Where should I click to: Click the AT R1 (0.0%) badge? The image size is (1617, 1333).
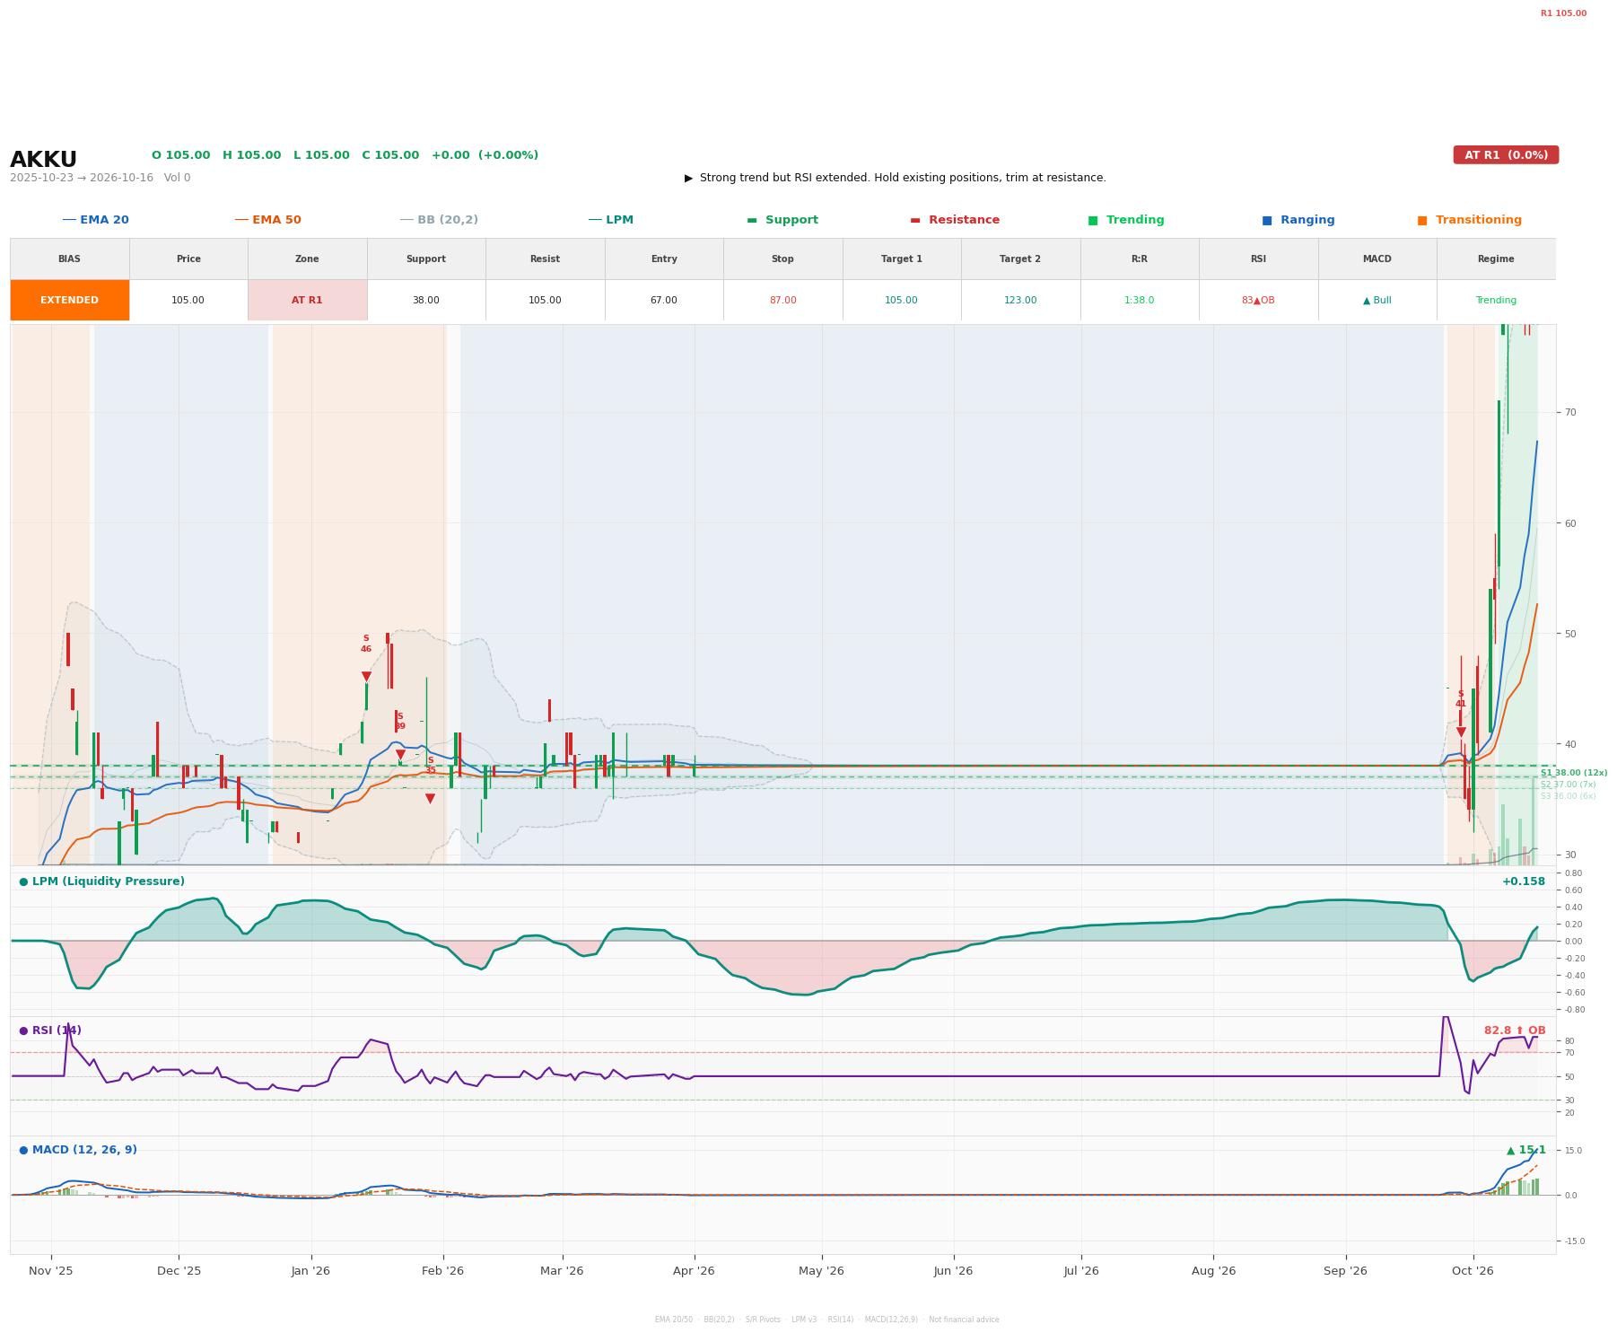(1506, 154)
